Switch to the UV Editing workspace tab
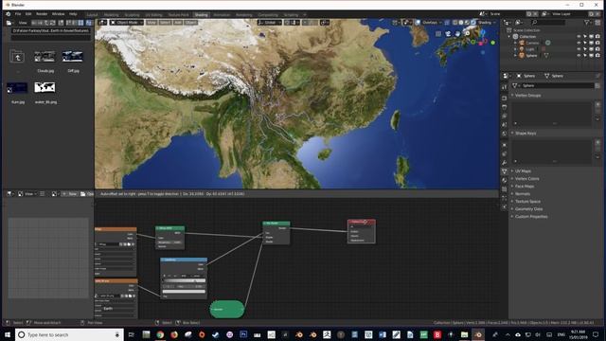 [153, 15]
